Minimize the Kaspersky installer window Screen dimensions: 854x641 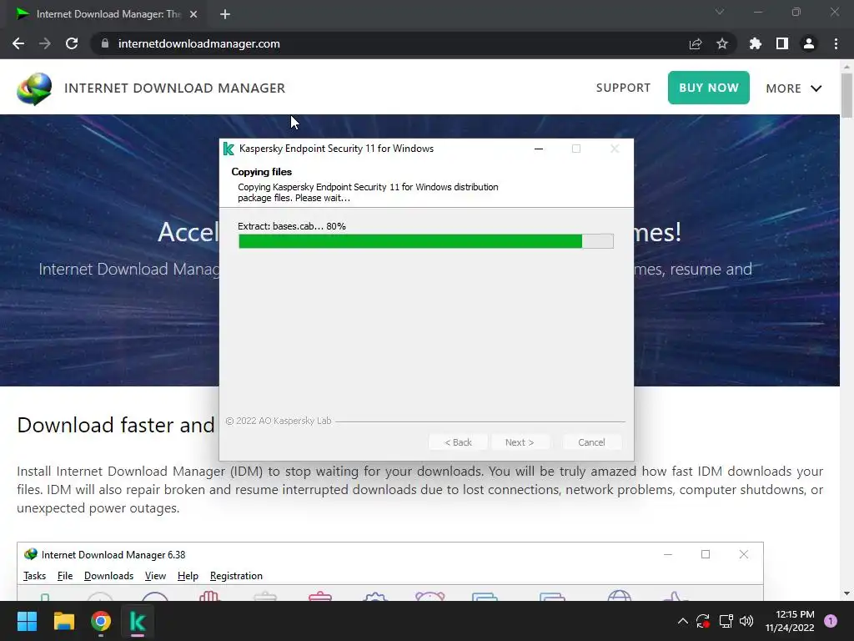(539, 149)
